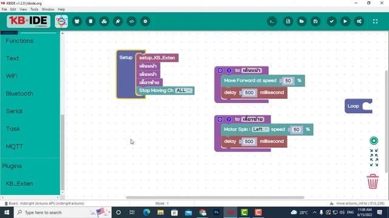389x218 pixels.
Task: Compile the program with checkmark icon
Action: (x=331, y=22)
